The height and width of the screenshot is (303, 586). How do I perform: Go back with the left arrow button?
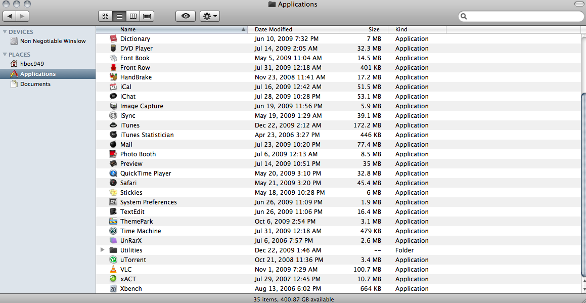tap(9, 16)
